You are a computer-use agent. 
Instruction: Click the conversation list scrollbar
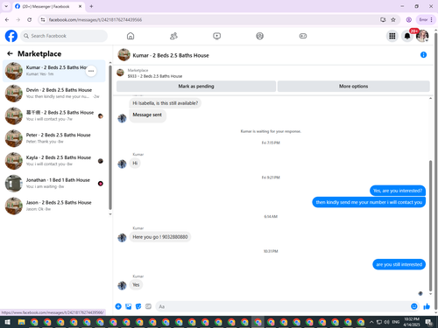click(110, 137)
